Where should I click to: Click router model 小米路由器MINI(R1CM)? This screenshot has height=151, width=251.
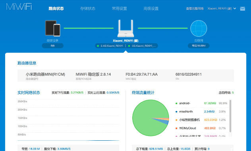tap(45, 74)
